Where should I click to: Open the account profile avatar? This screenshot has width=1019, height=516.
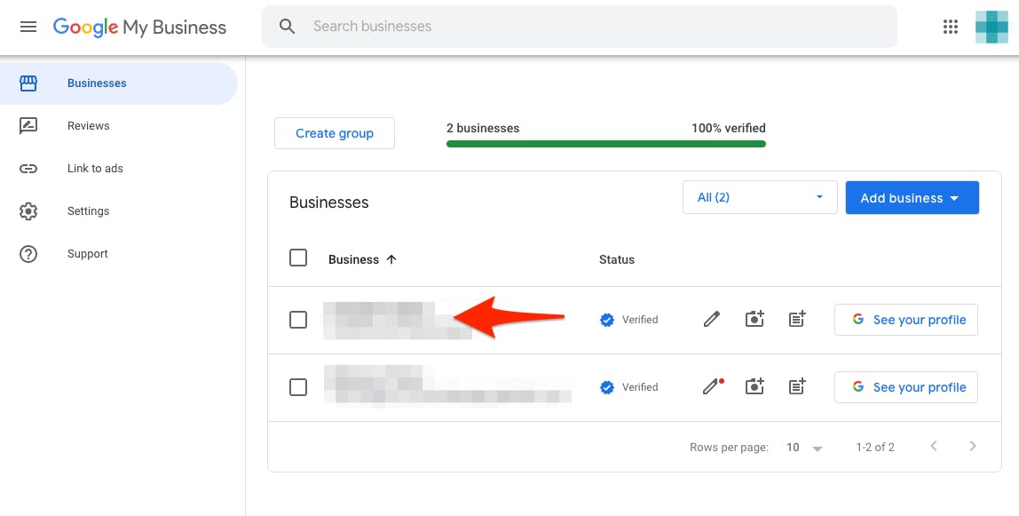[991, 27]
